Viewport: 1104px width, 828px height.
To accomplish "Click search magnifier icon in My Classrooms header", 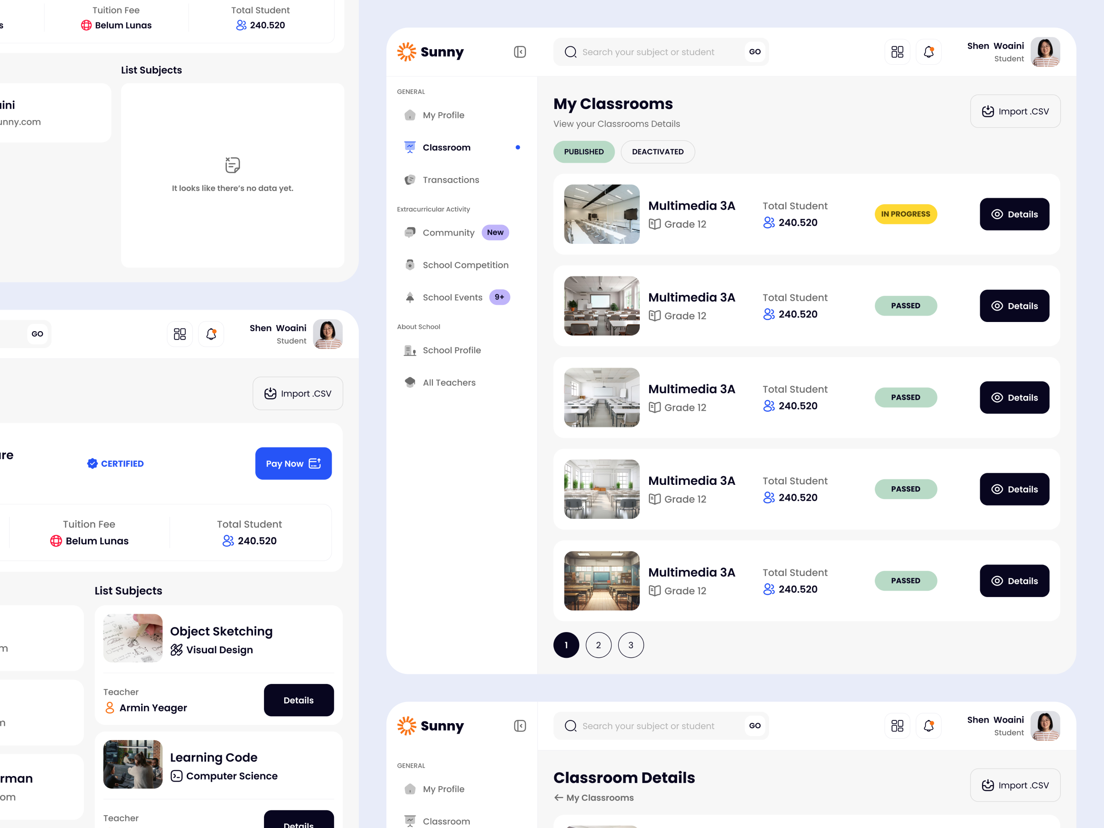I will coord(570,52).
